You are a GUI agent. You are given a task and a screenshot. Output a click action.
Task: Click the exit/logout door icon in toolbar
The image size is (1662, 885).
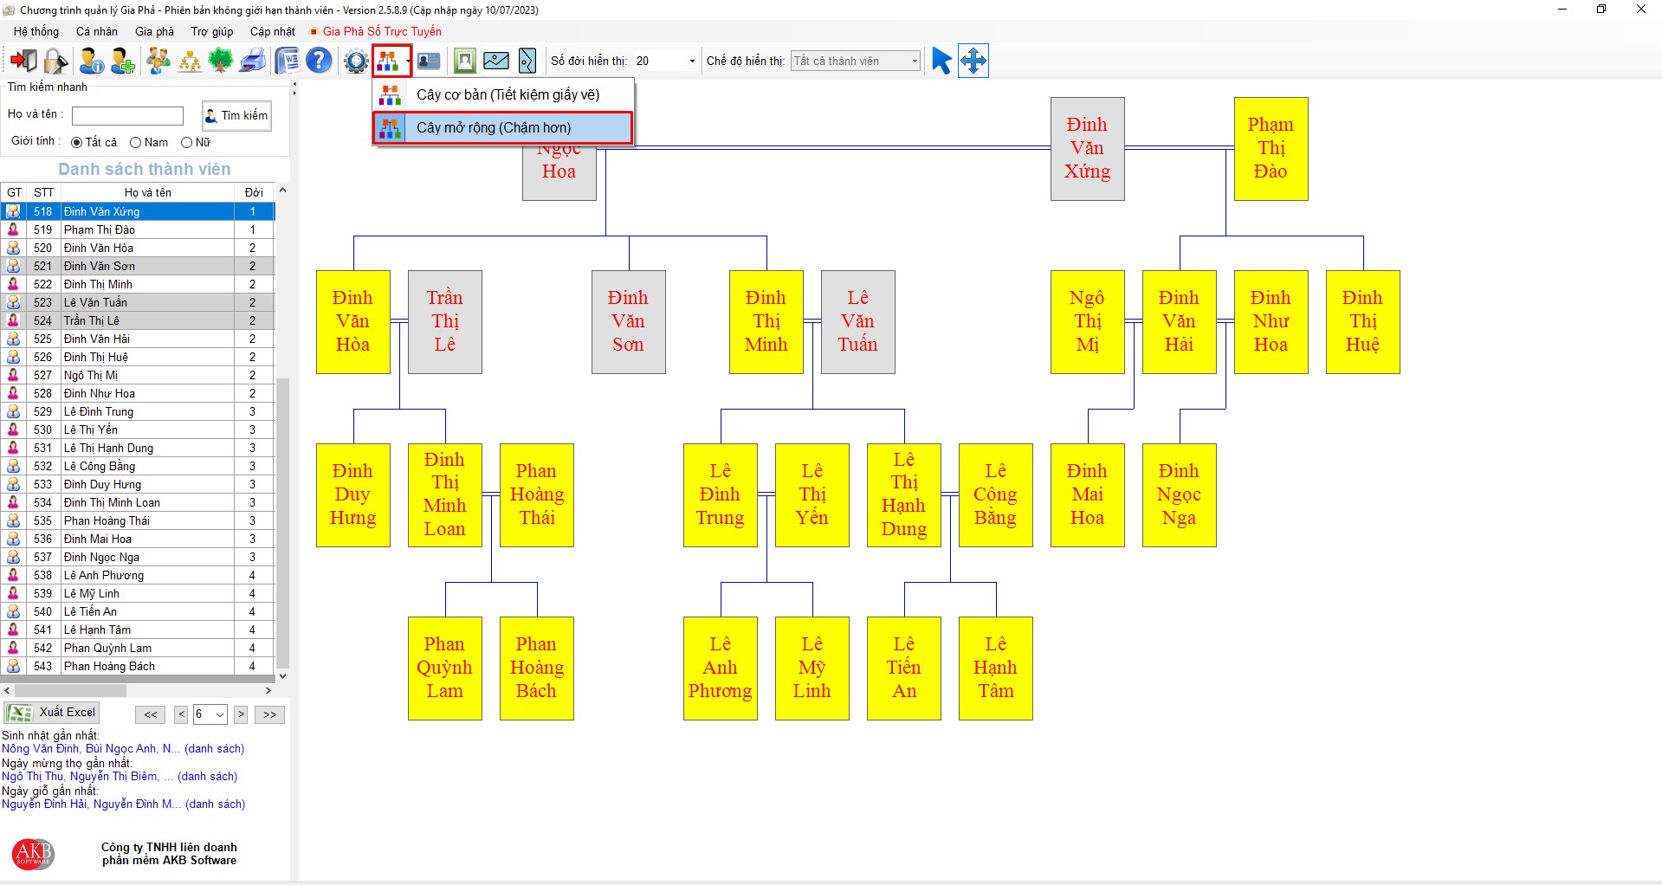(x=23, y=61)
